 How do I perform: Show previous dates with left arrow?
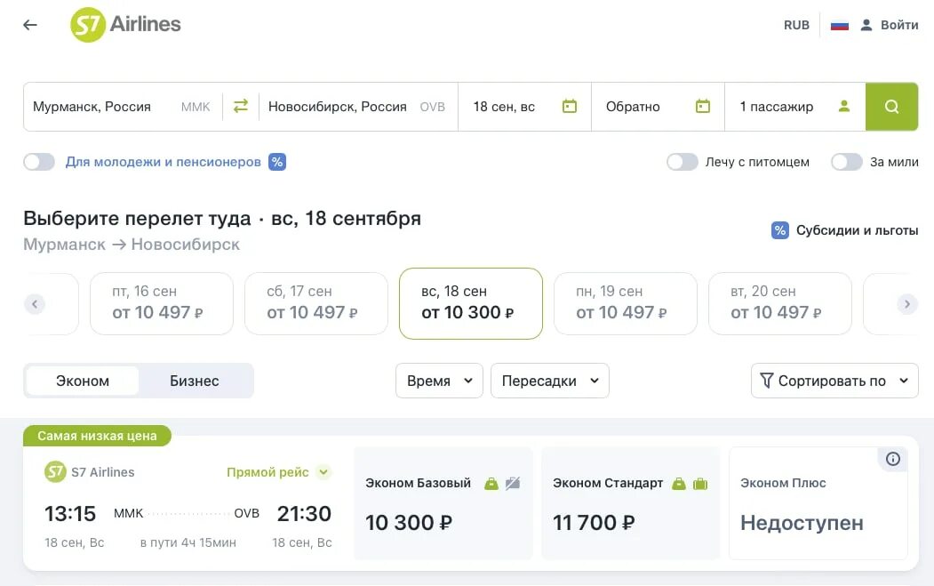[35, 304]
